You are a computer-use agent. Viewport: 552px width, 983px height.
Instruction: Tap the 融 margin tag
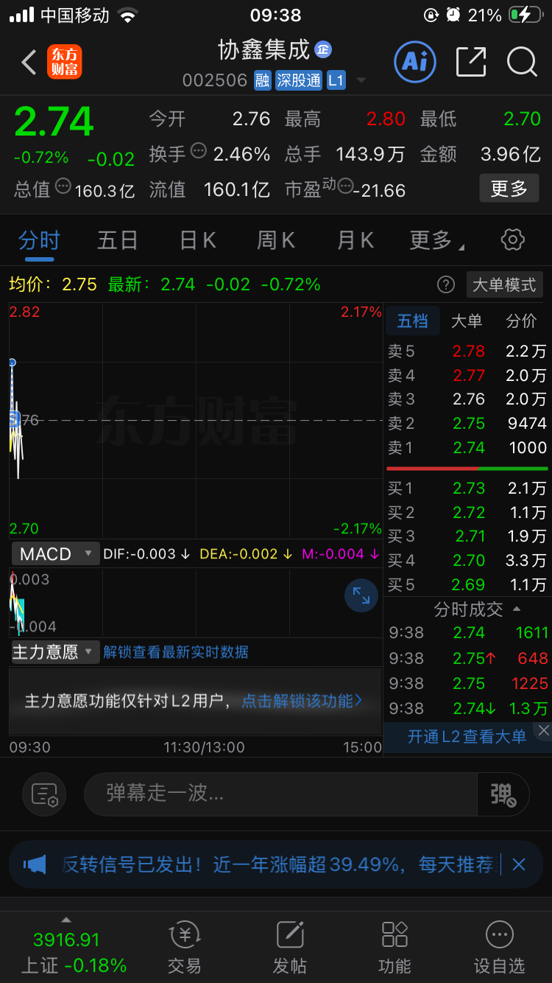[262, 80]
